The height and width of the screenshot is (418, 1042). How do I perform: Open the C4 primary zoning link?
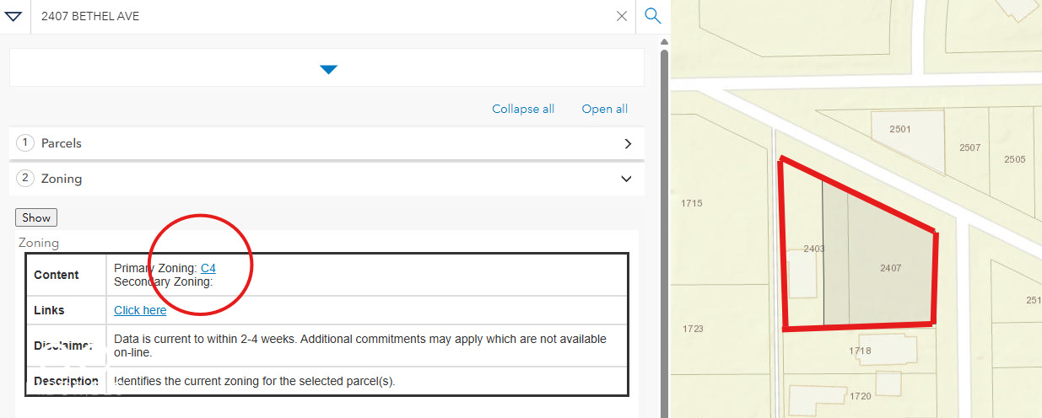coord(208,268)
